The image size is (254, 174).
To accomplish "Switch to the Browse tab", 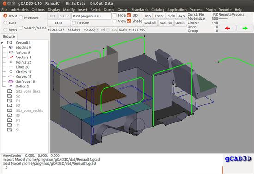I will (x=9, y=37).
